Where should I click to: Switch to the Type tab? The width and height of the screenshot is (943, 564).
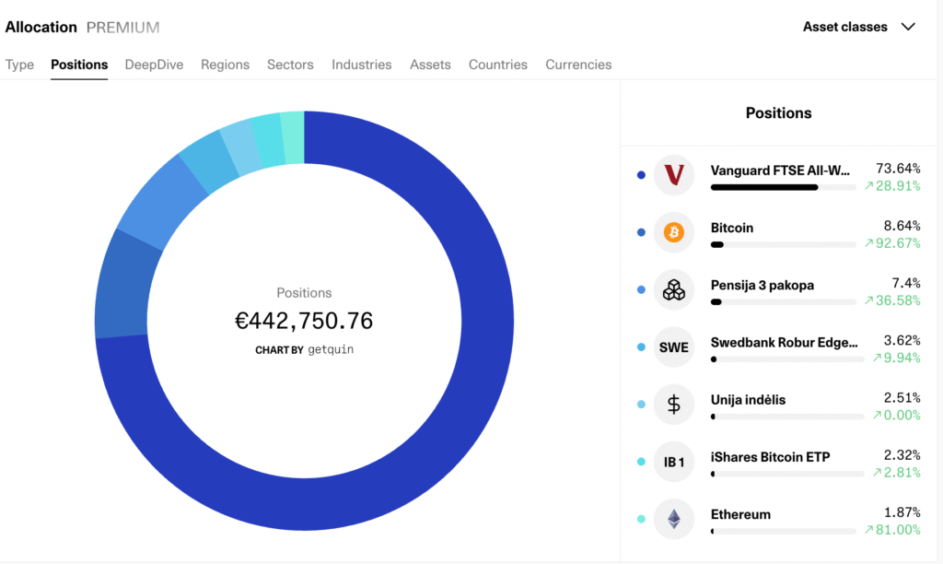19,65
